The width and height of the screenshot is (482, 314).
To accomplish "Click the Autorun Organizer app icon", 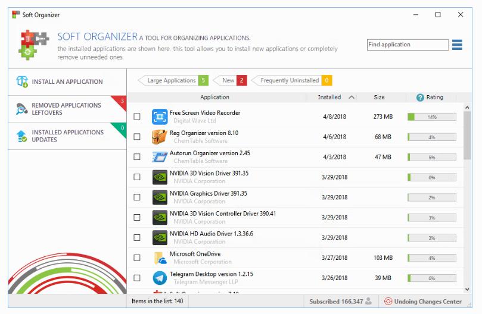I will pos(159,157).
